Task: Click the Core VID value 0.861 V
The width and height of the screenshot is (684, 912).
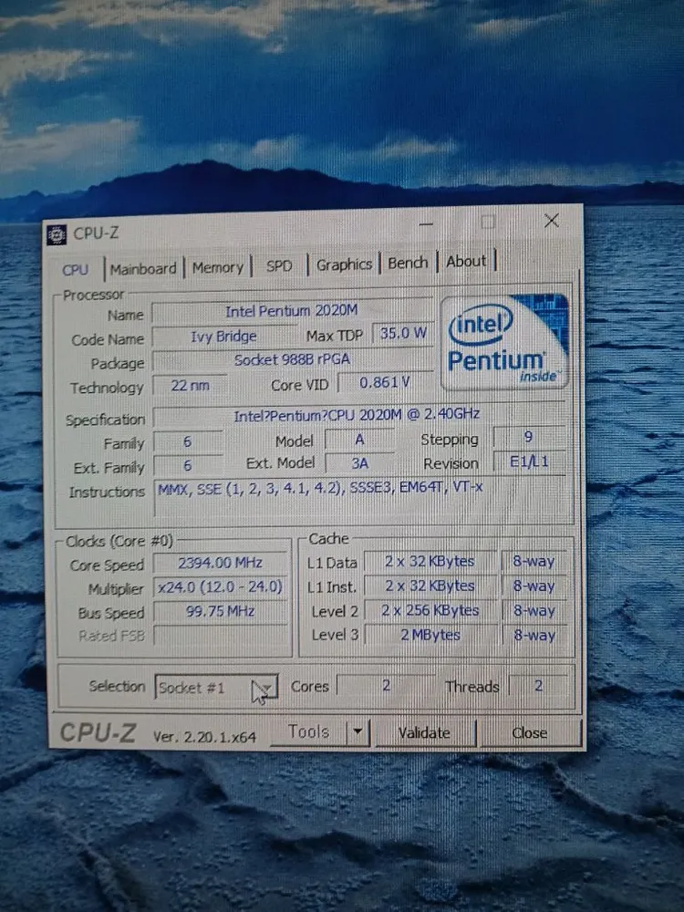Action: (385, 383)
